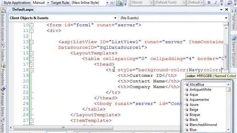Click editor vertical scroll up arrow
Image resolution: width=237 pixels, height=133 pixels.
pyautogui.click(x=226, y=28)
